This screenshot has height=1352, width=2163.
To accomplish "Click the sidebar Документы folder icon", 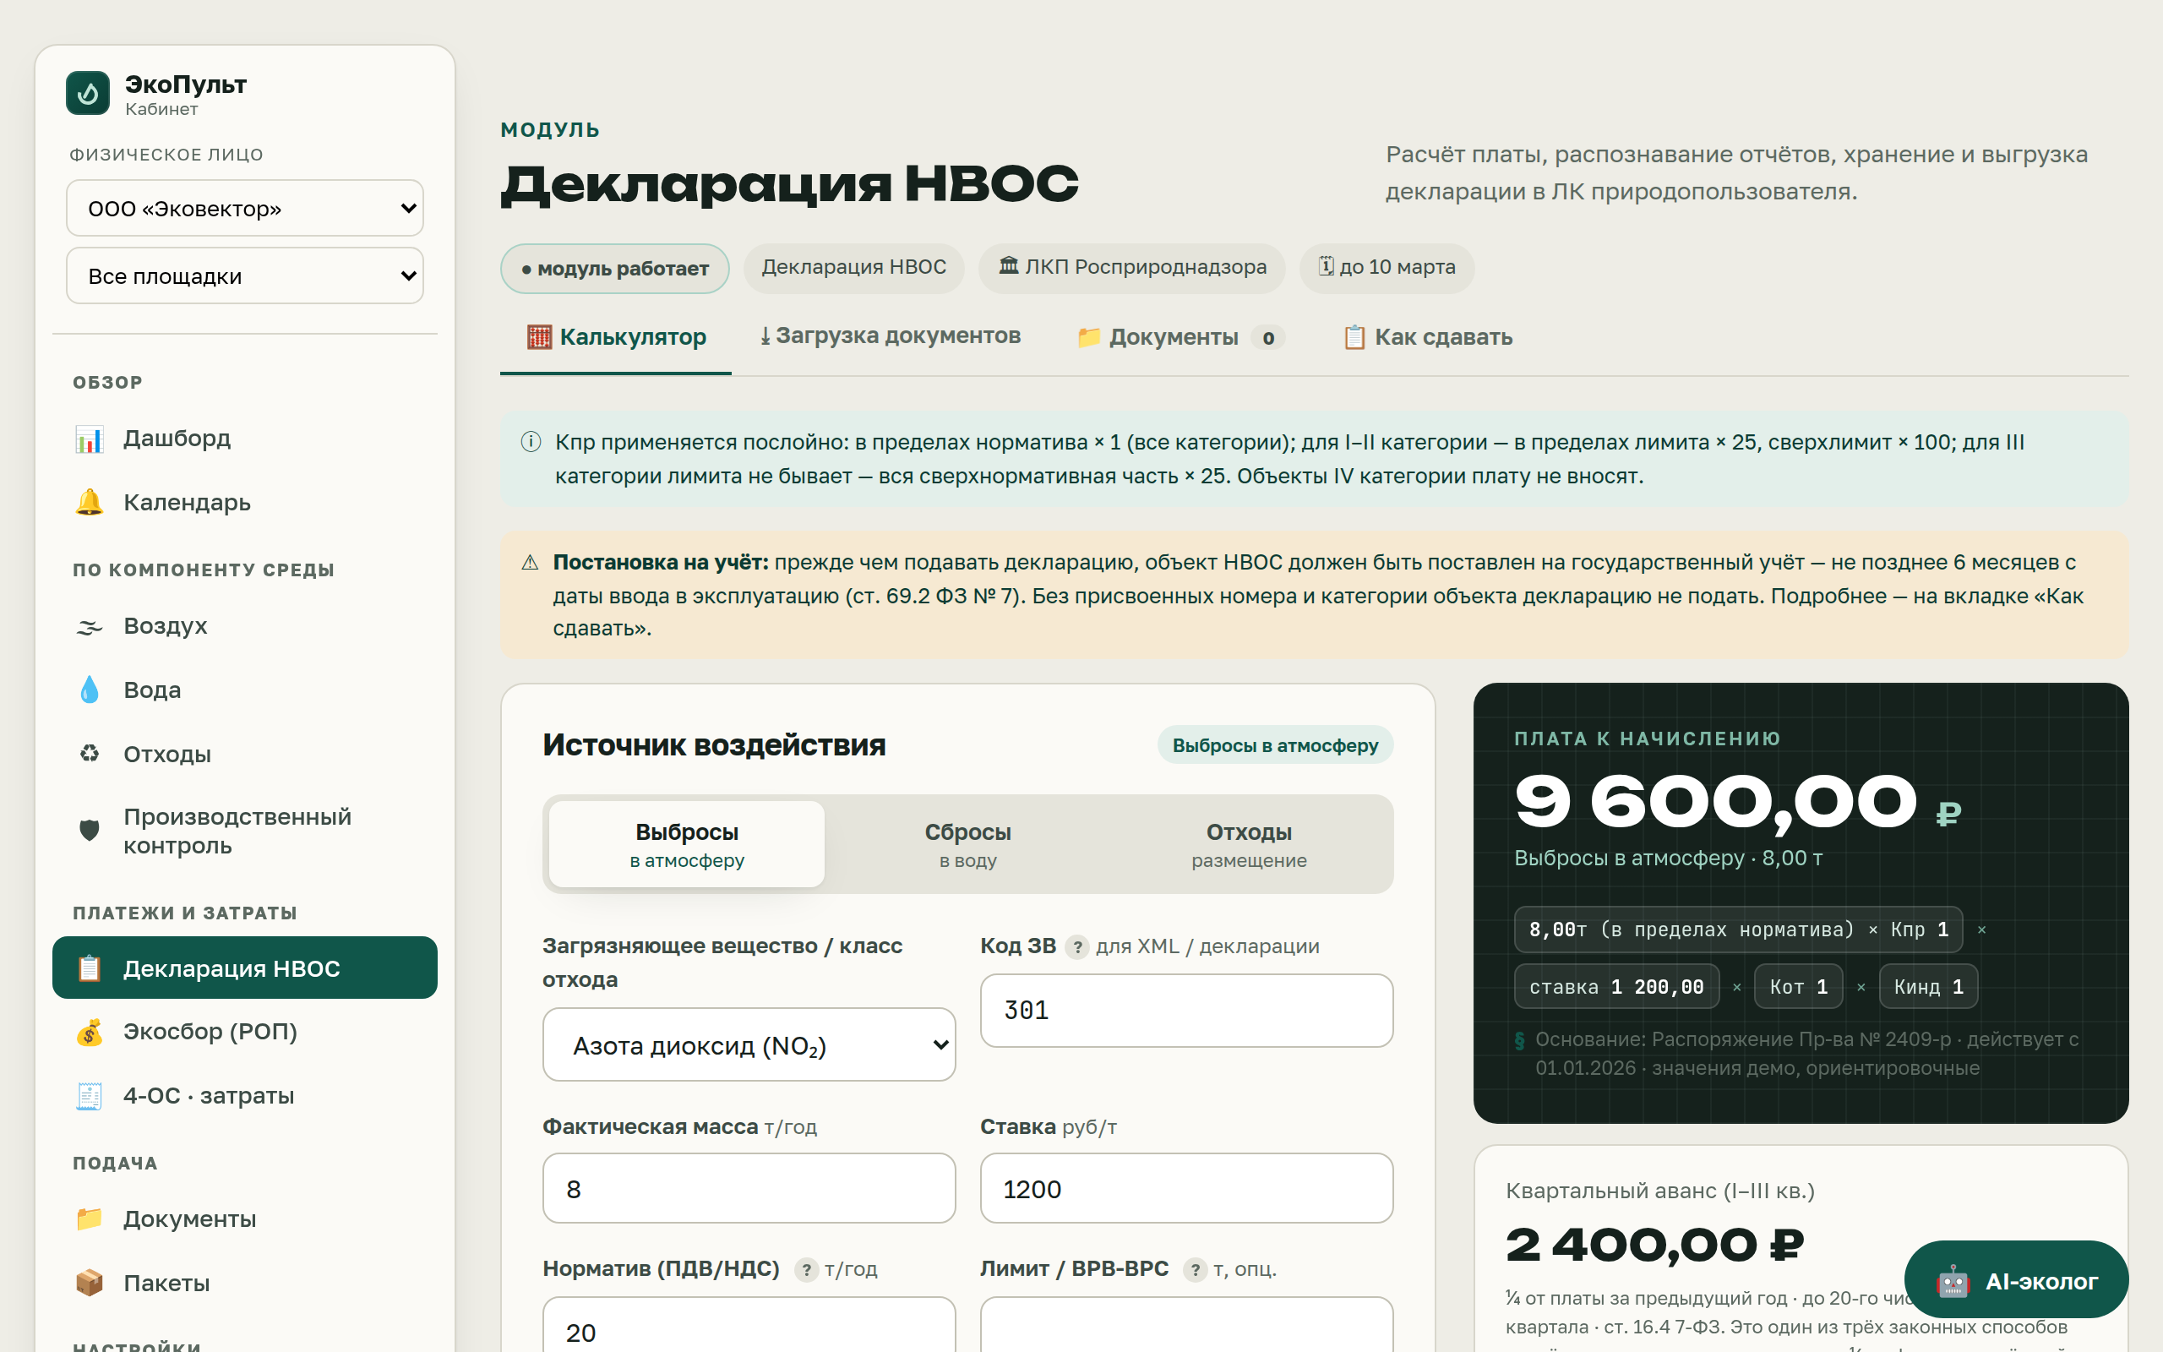I will point(90,1218).
